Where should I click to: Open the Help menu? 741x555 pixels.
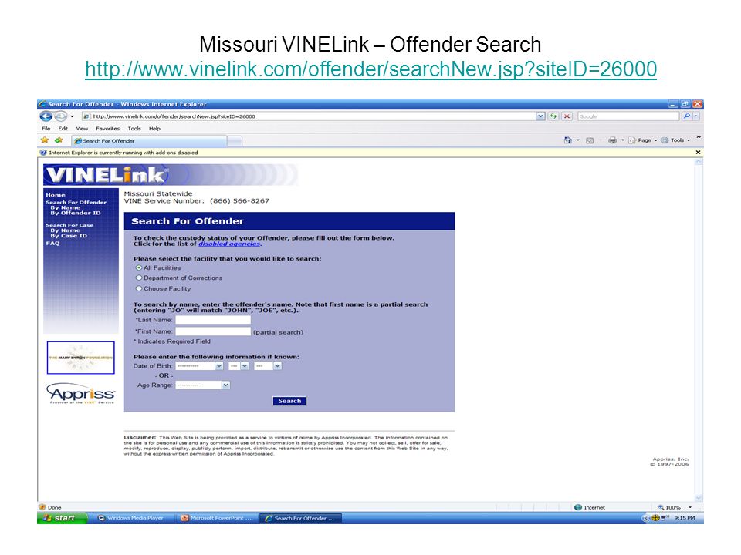(x=154, y=129)
